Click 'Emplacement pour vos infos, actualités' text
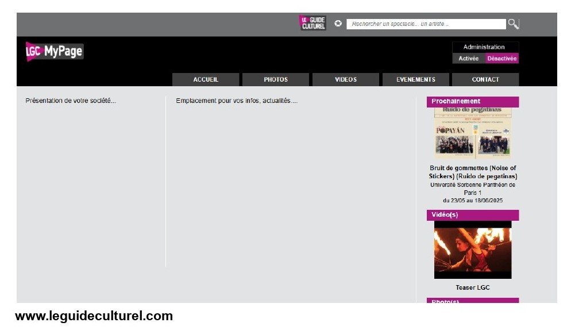Viewport: 571px width, 334px height. pos(237,101)
